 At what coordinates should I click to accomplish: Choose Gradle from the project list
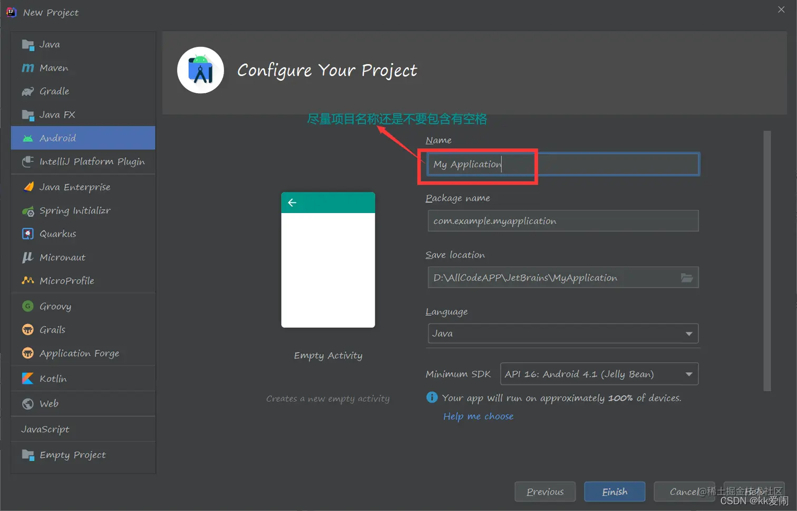[x=83, y=91]
